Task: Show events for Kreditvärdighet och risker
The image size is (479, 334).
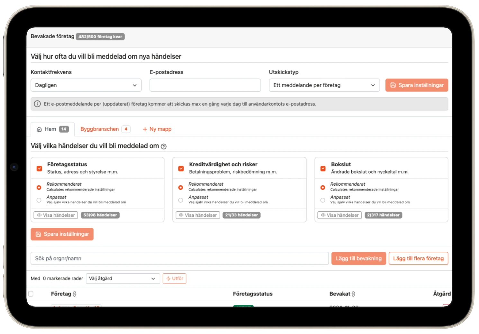Action: coord(198,215)
